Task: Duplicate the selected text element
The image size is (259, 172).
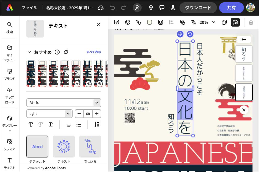Action: tap(182, 22)
